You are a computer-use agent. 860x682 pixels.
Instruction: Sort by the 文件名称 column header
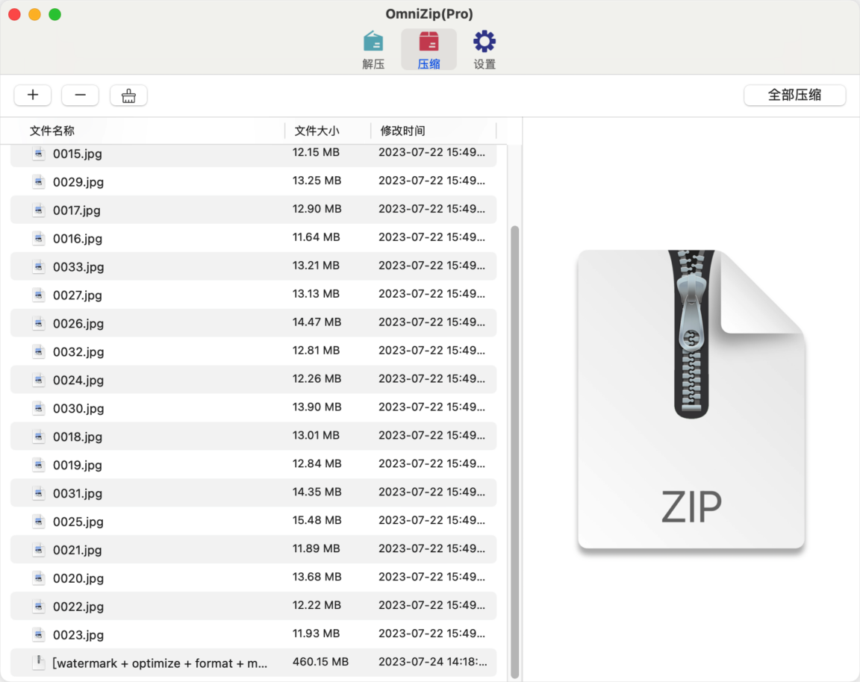52,131
